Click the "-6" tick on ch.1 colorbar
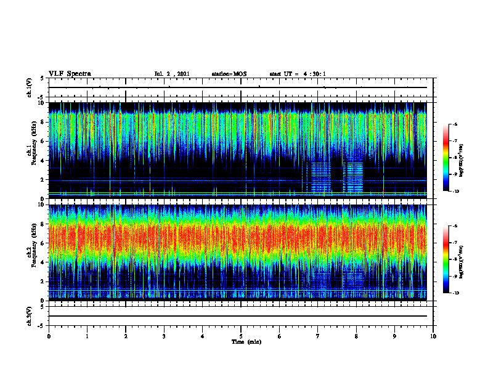The image size is (488, 377). (455, 124)
